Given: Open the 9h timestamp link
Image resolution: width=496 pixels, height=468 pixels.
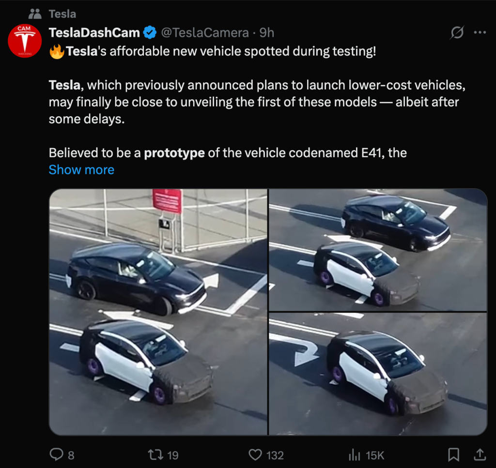Looking at the screenshot, I should pos(267,32).
